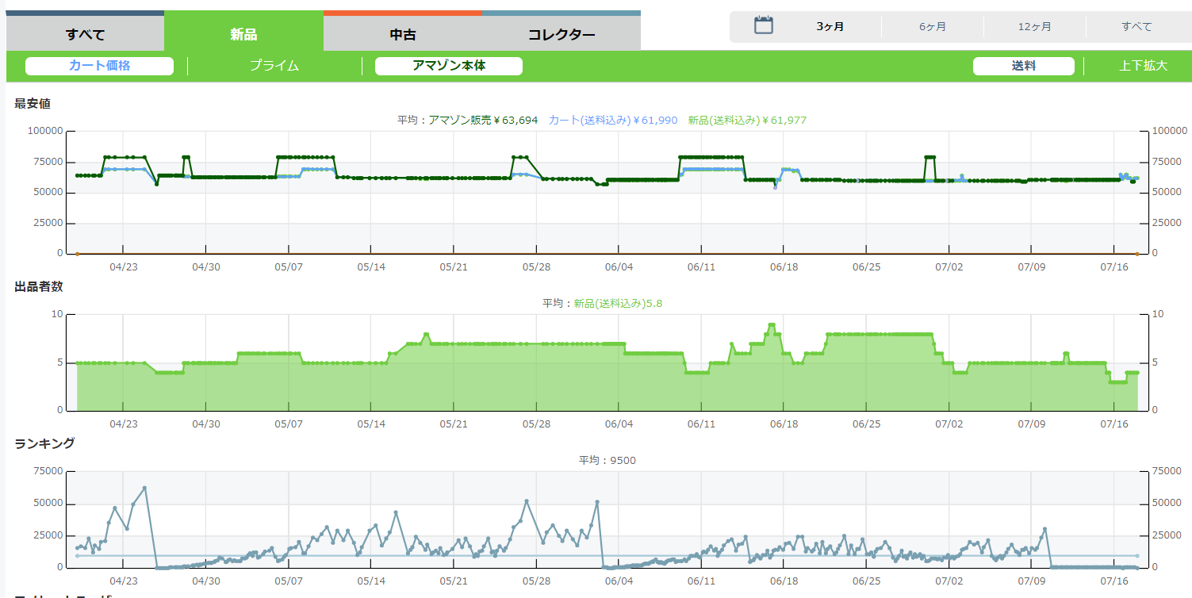The width and height of the screenshot is (1192, 598).
Task: Click the 06/04 marker on ranking chart
Action: point(619,580)
